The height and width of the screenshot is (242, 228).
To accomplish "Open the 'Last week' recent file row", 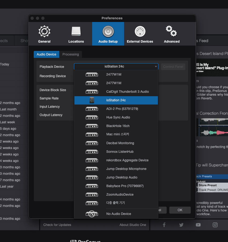I will (14, 122).
